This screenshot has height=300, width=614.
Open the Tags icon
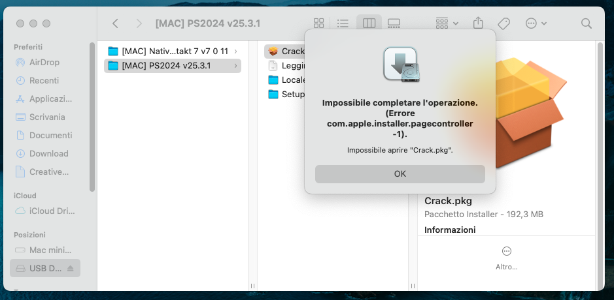tap(503, 23)
